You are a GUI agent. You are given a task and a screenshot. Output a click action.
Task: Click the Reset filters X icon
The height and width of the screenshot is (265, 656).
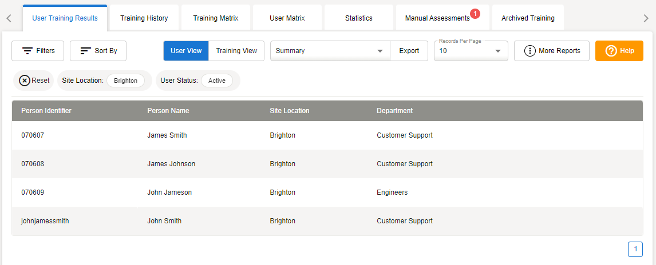coord(25,81)
